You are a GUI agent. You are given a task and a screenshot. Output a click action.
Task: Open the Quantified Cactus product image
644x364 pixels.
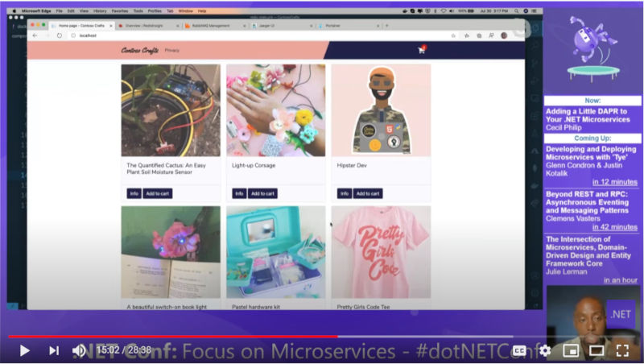point(171,110)
